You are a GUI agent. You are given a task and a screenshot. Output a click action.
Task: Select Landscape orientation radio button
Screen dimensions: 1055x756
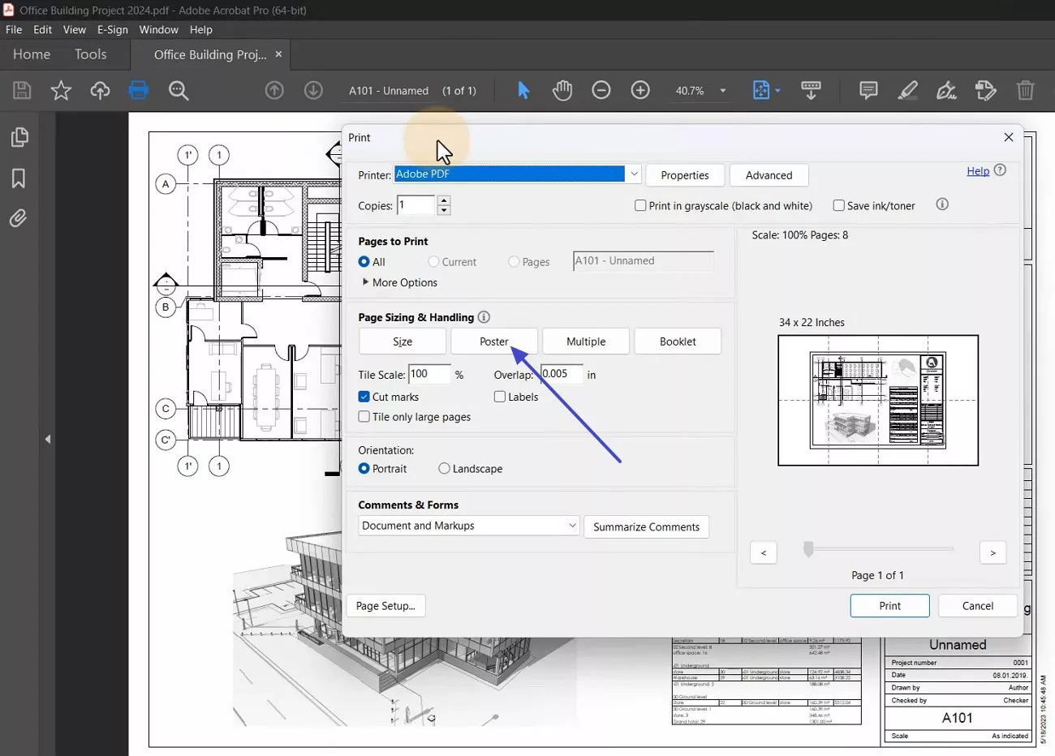pyautogui.click(x=444, y=469)
